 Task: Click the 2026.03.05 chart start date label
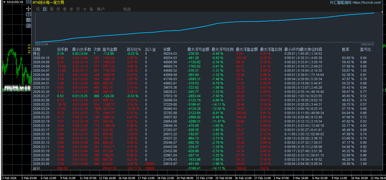[41, 44]
